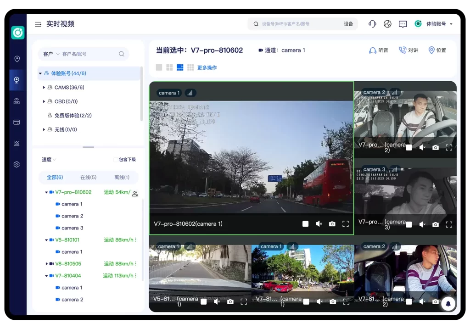This screenshot has width=470, height=329.
Task: Select the four-grid video layout icon
Action: tap(169, 67)
